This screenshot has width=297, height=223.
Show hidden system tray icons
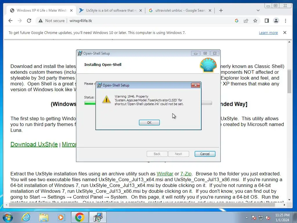coord(247,218)
